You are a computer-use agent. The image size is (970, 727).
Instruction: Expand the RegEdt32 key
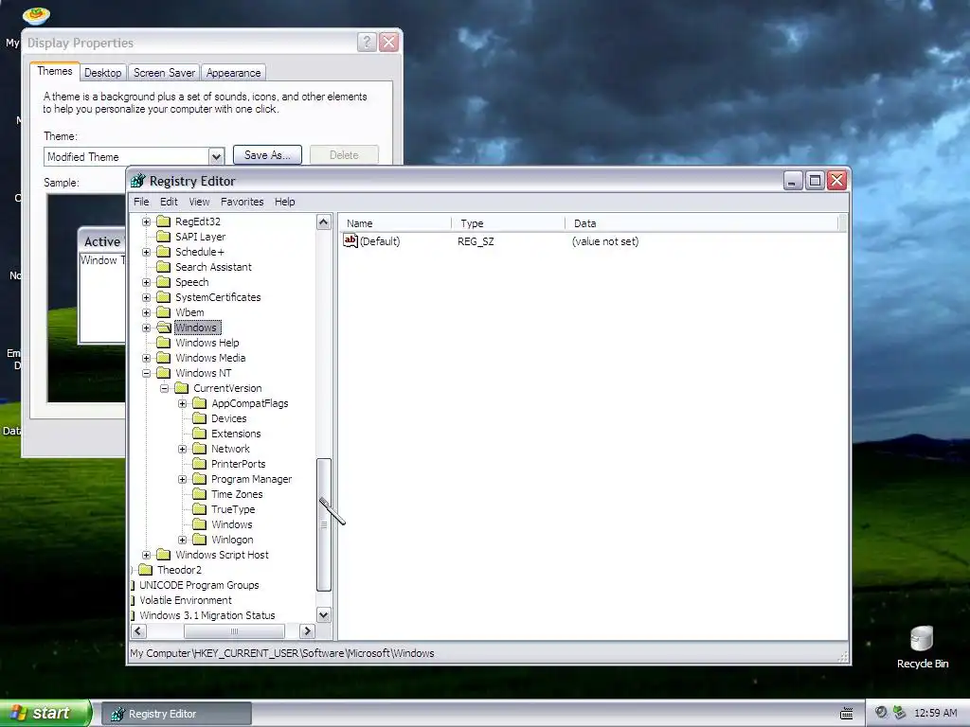(x=146, y=222)
